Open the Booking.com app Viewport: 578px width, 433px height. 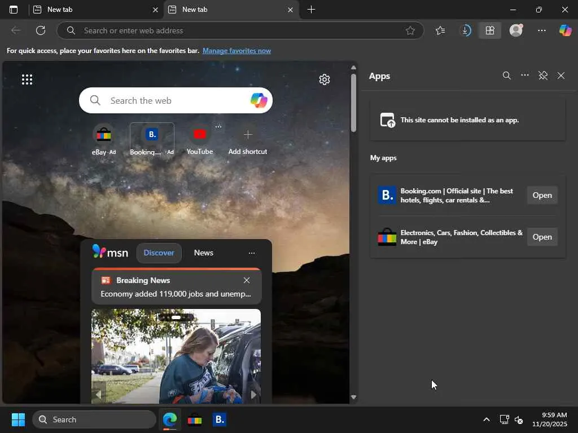coord(542,195)
